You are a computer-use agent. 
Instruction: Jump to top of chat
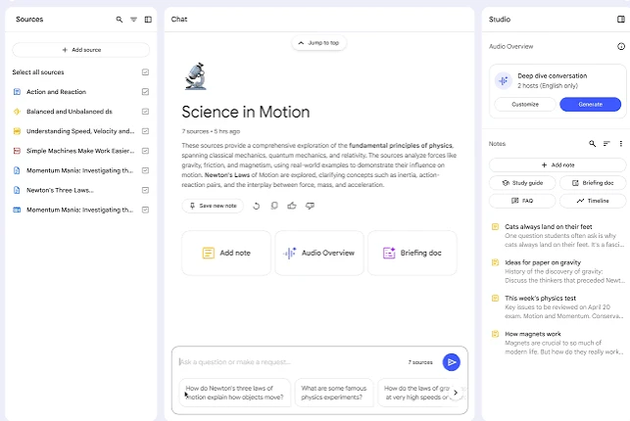click(x=319, y=43)
